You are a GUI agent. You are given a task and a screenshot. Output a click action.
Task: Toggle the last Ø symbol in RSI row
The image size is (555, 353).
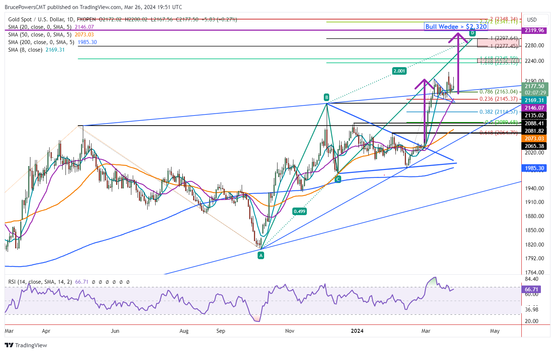(128, 282)
